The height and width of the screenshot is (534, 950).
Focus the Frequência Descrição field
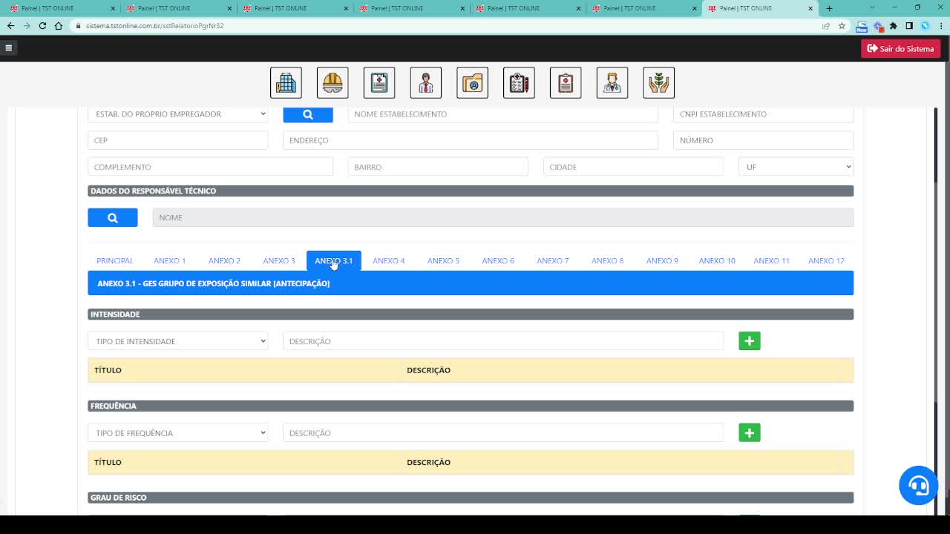(503, 432)
